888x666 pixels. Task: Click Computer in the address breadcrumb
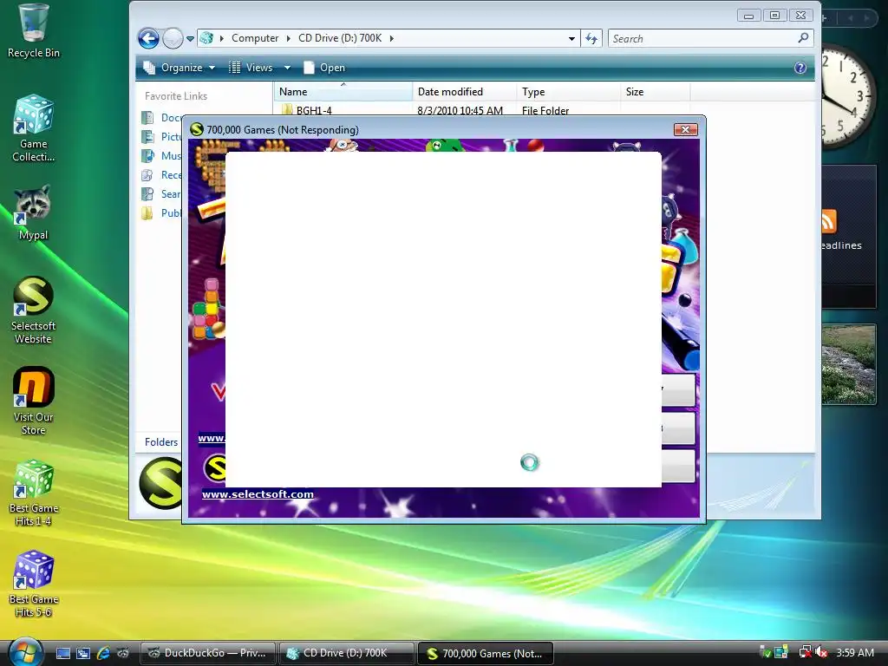pos(255,38)
